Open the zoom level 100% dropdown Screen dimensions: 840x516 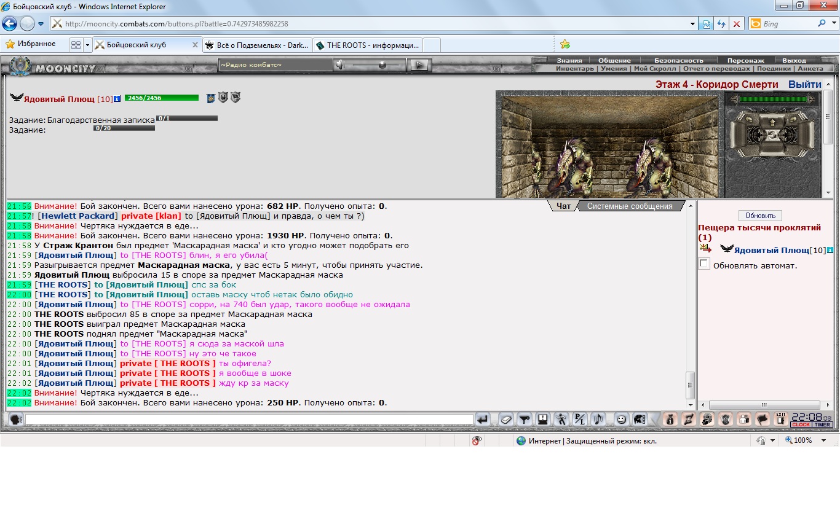click(824, 440)
